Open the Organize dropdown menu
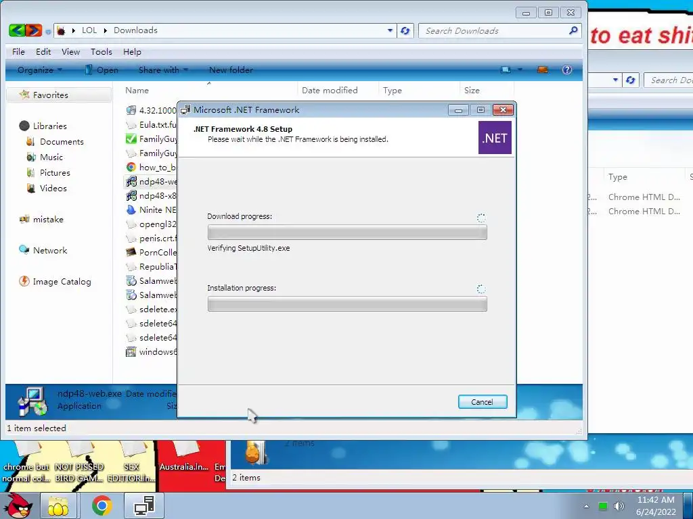The image size is (693, 519). pos(40,70)
